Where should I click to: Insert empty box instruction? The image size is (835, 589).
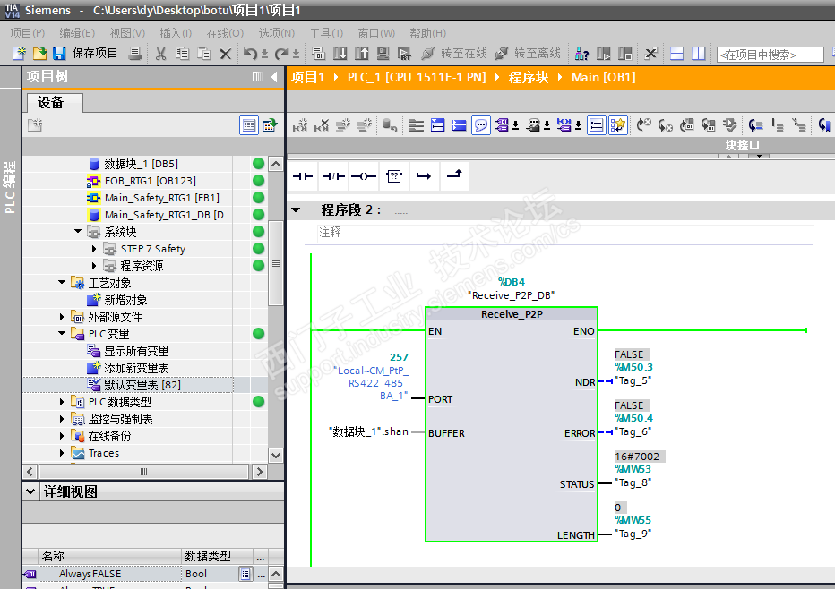pos(394,176)
